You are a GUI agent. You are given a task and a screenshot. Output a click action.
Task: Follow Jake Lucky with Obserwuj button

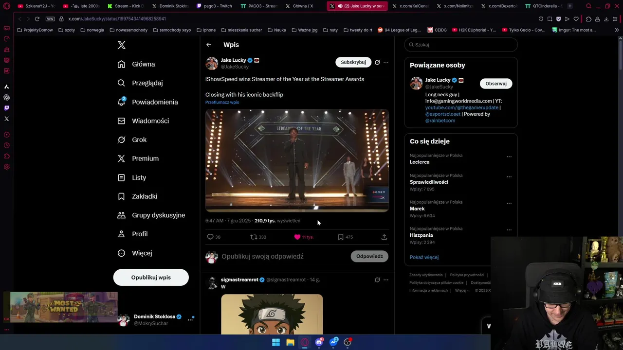tap(496, 84)
